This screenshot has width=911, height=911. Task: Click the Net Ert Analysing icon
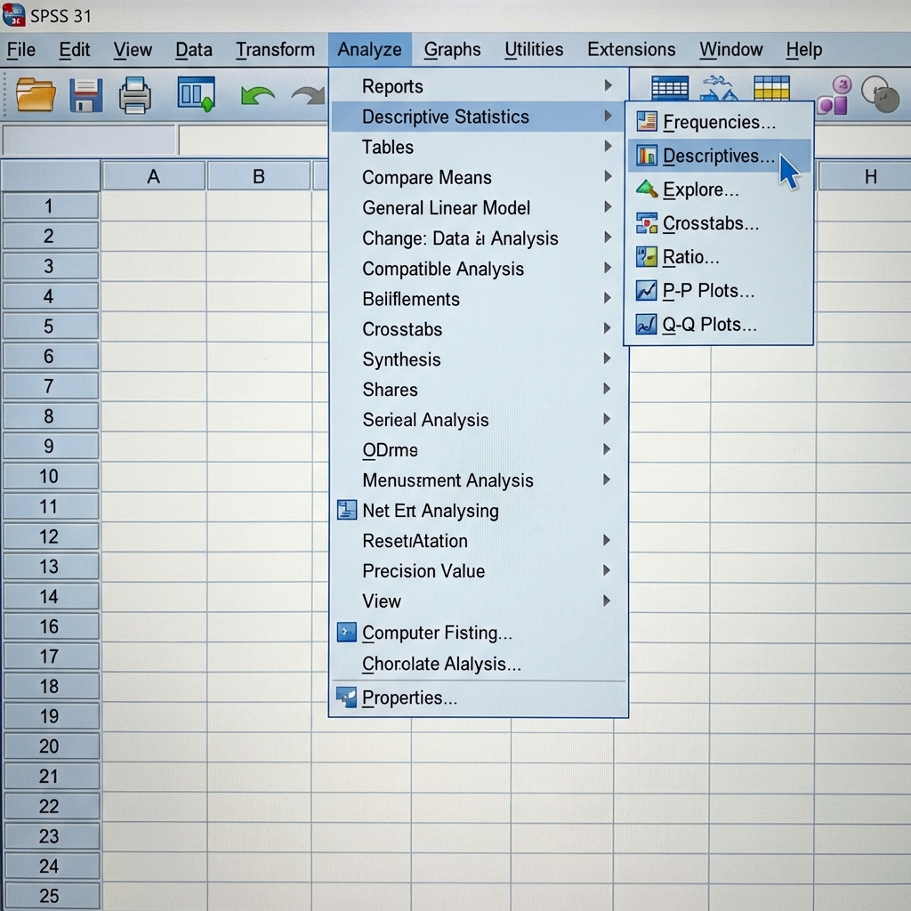(347, 511)
